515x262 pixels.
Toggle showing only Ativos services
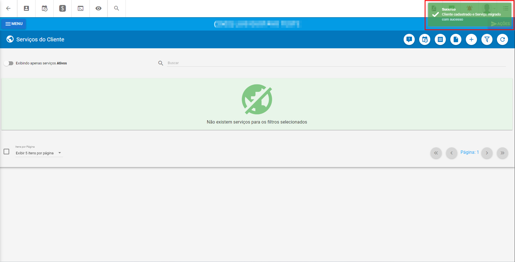coord(9,63)
